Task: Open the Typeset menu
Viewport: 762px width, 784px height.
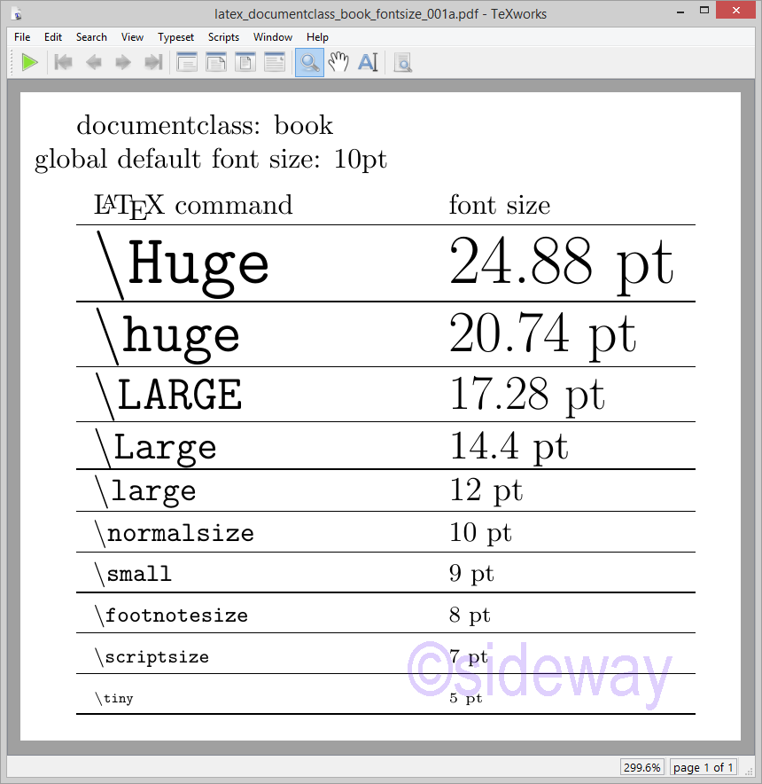Action: coord(175,37)
